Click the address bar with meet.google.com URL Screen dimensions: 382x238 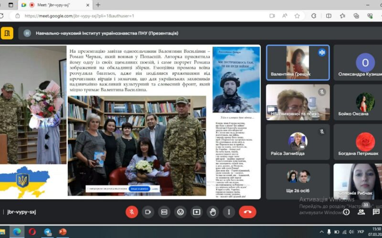(x=143, y=16)
